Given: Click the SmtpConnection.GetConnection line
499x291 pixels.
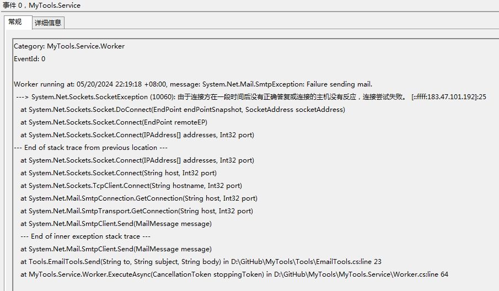Looking at the screenshot, I should click(x=139, y=198).
